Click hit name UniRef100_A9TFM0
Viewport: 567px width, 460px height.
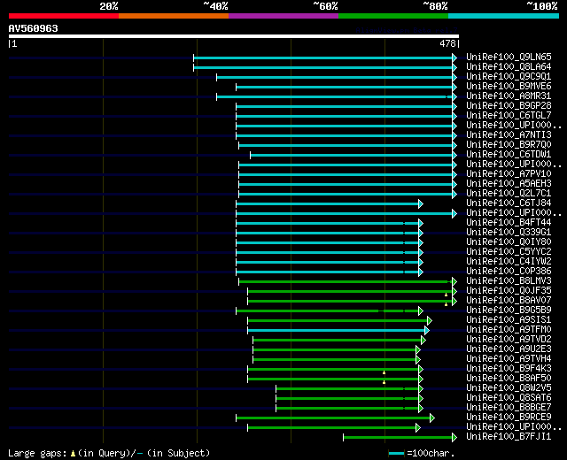pos(509,330)
